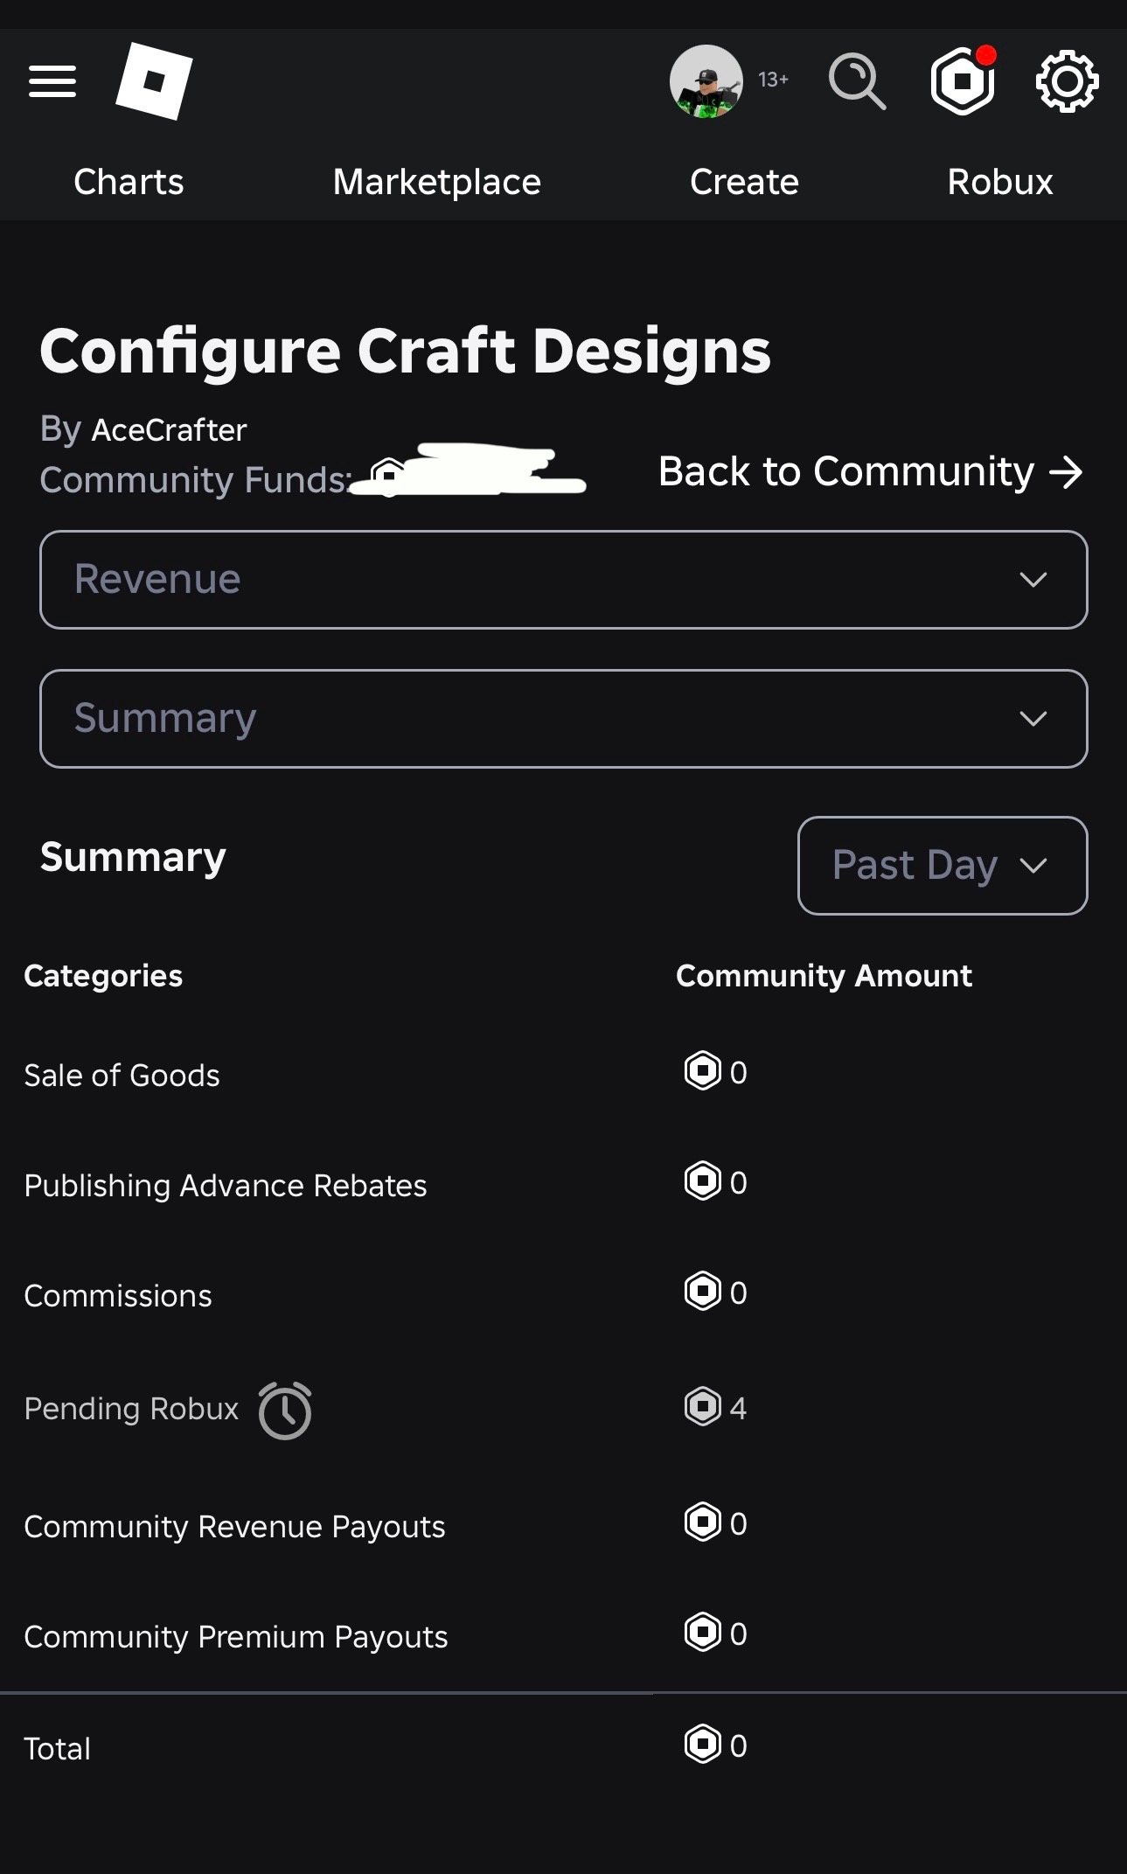Follow the Back to Community link

pyautogui.click(x=870, y=472)
